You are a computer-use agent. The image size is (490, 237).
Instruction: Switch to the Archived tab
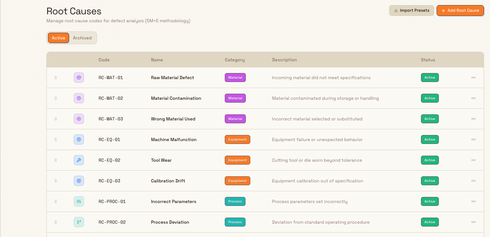pos(82,38)
